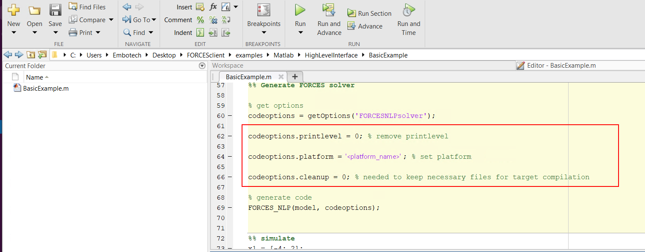Click the Smart Indent icon

pyautogui.click(x=200, y=33)
